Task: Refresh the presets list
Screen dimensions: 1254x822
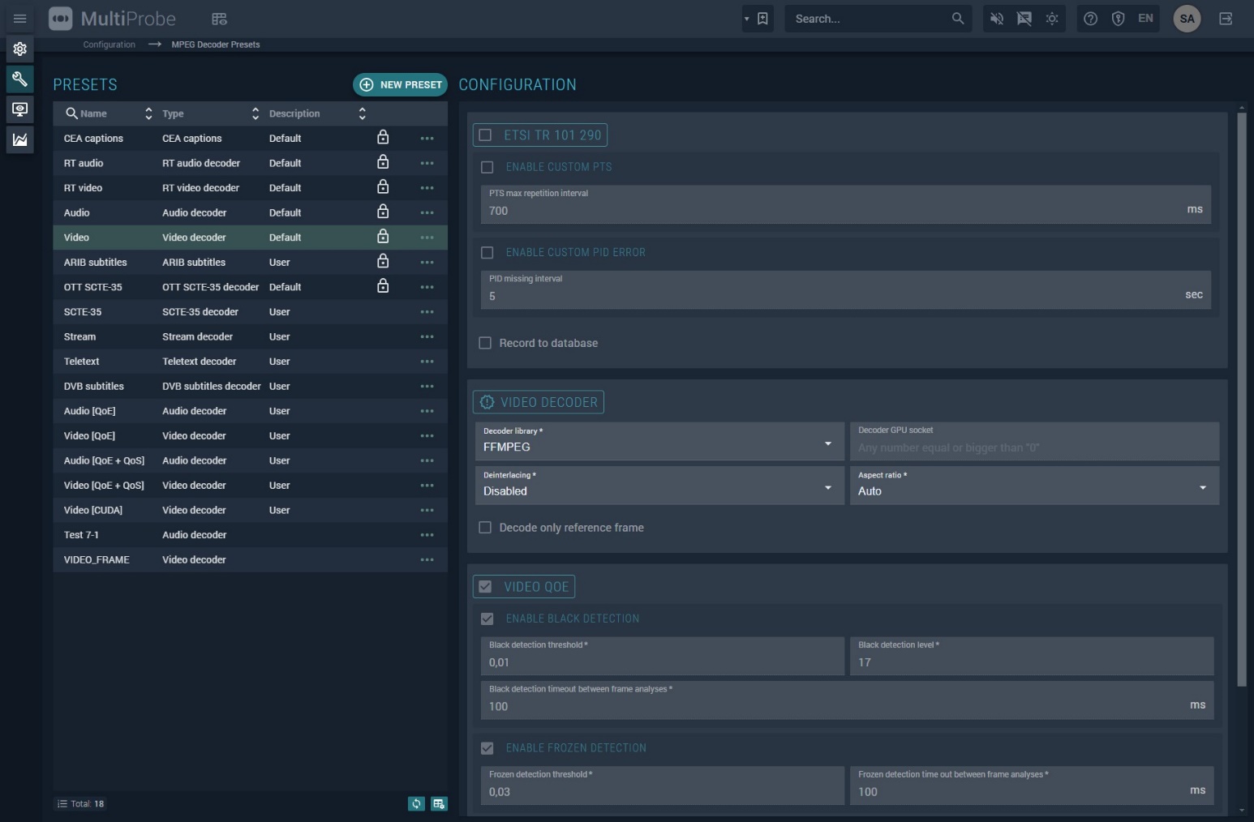Action: click(416, 803)
